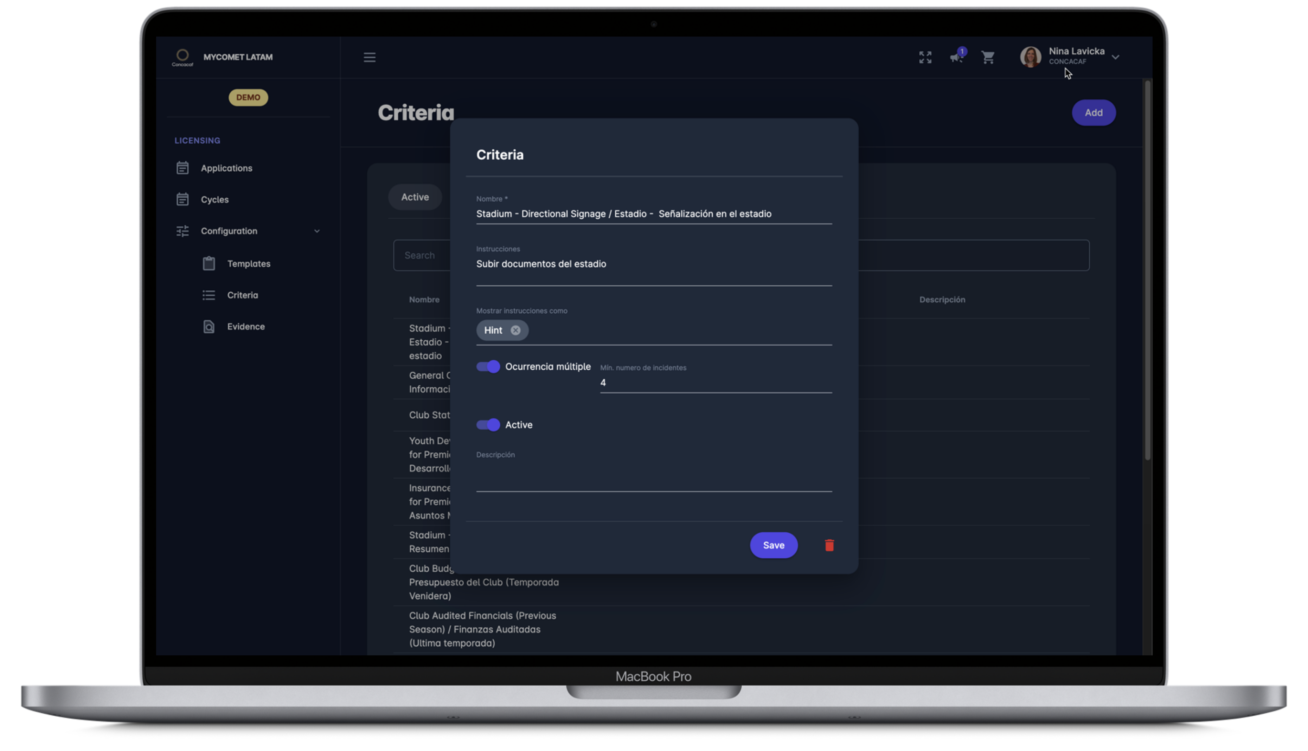Viewport: 1308px width, 751px height.
Task: Open the Evidence sidebar item
Action: tap(245, 327)
